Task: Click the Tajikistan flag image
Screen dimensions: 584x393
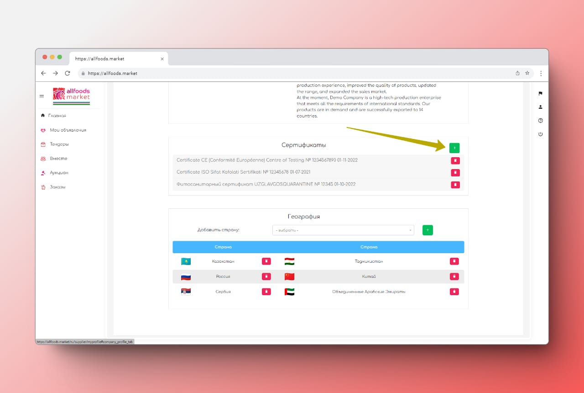Action: (289, 261)
